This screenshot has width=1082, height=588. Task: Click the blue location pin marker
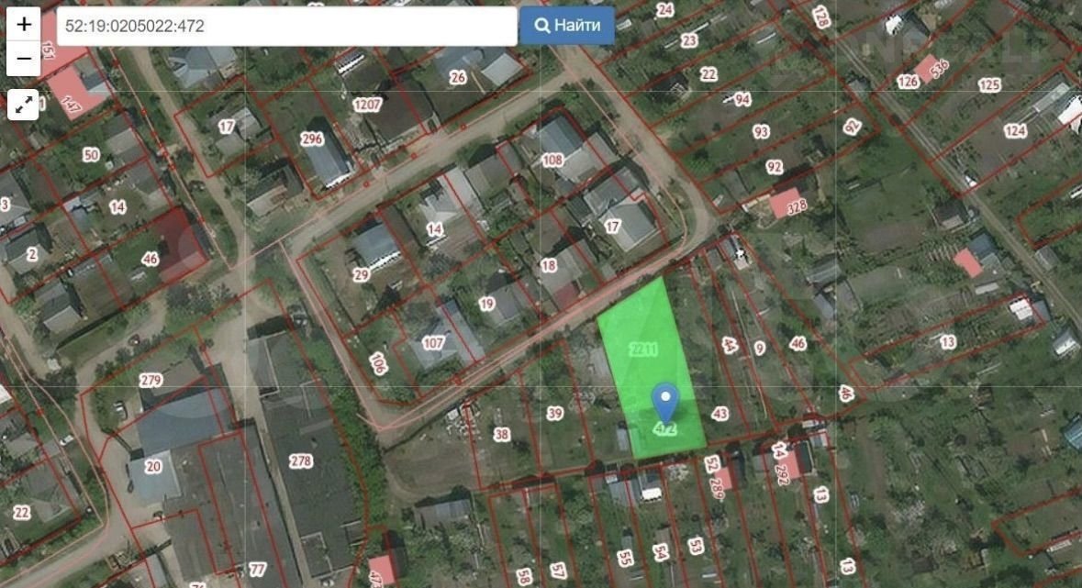(665, 402)
